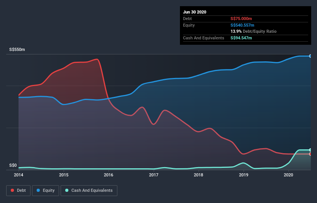Viewport: 317px width, 203px height.
Task: Click the 2019 x-axis label
Action: tap(244, 175)
